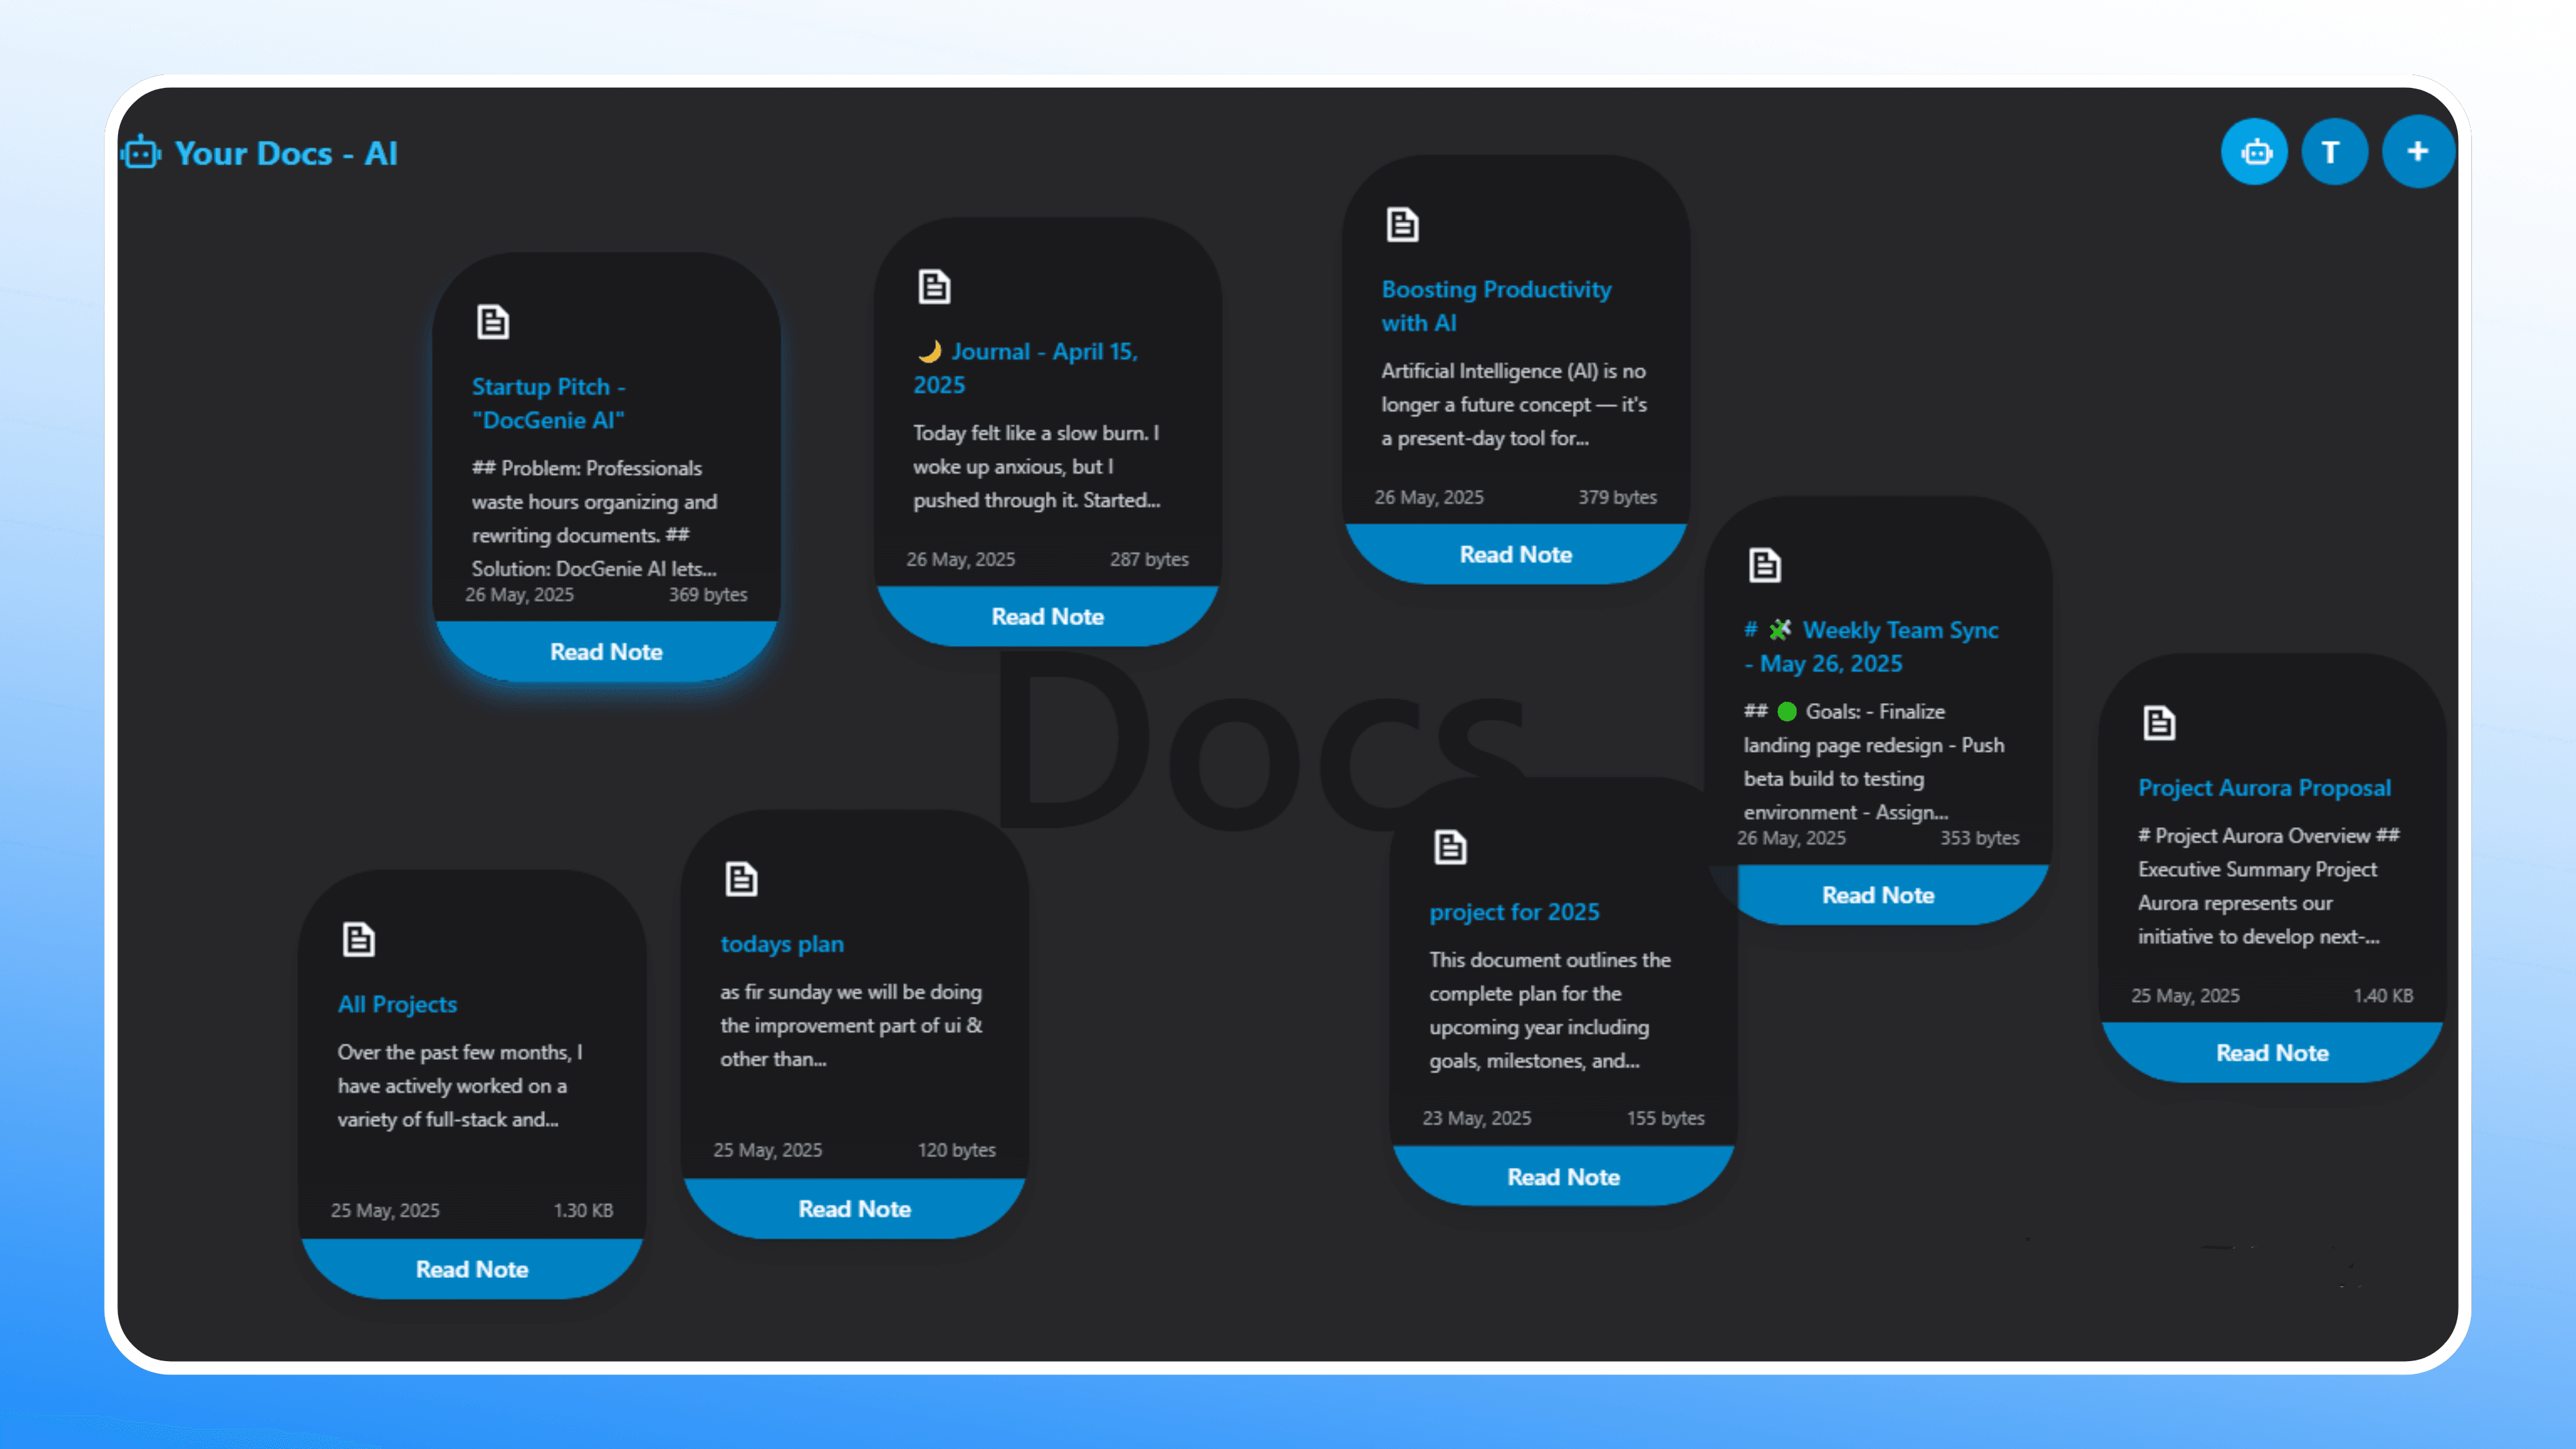Image resolution: width=2576 pixels, height=1449 pixels.
Task: Click the document icon on All Projects card
Action: click(358, 938)
